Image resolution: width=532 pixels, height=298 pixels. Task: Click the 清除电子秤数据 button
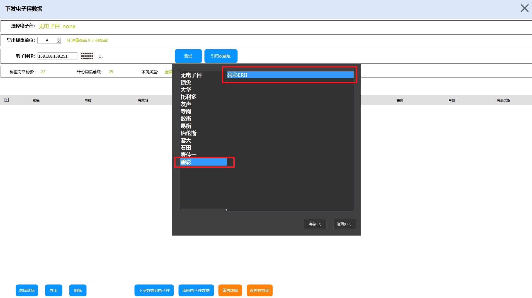[196, 290]
